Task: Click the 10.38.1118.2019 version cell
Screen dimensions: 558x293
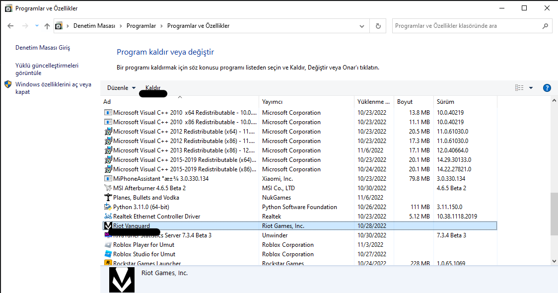Action: (x=457, y=217)
